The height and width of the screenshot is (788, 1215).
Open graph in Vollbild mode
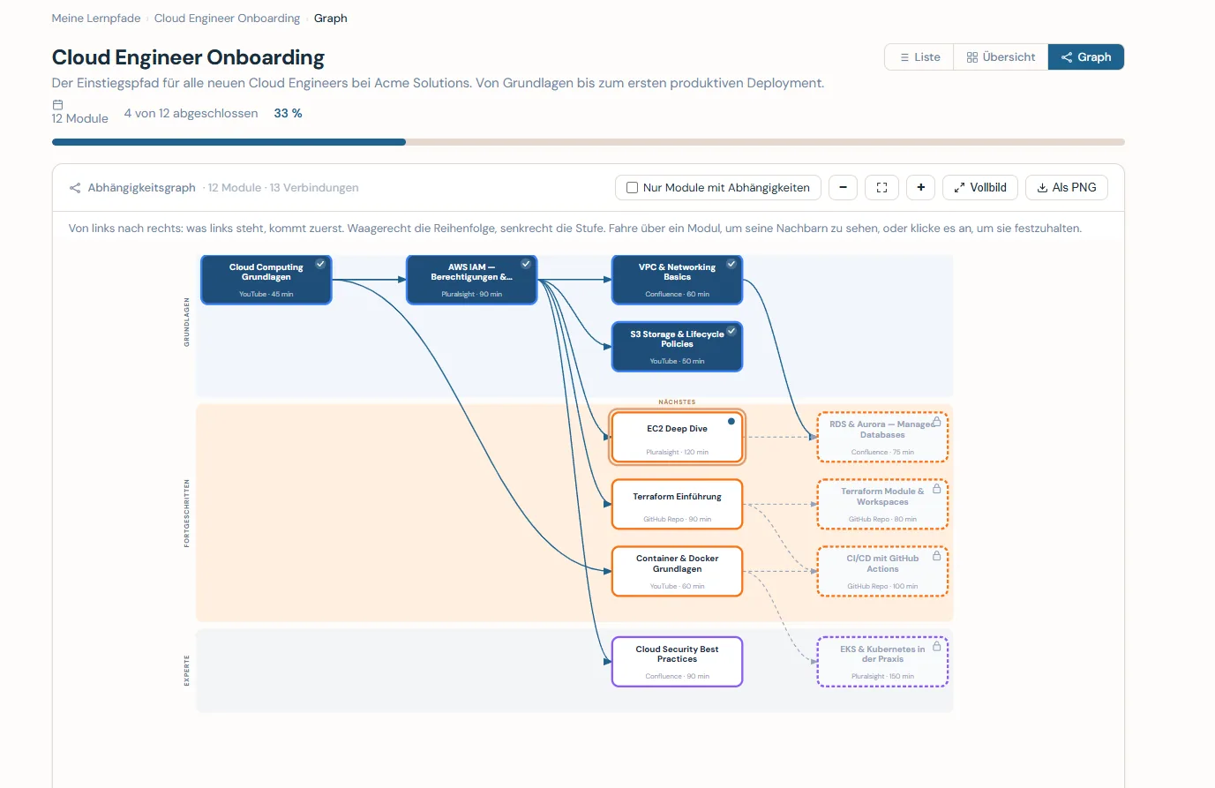[980, 187]
